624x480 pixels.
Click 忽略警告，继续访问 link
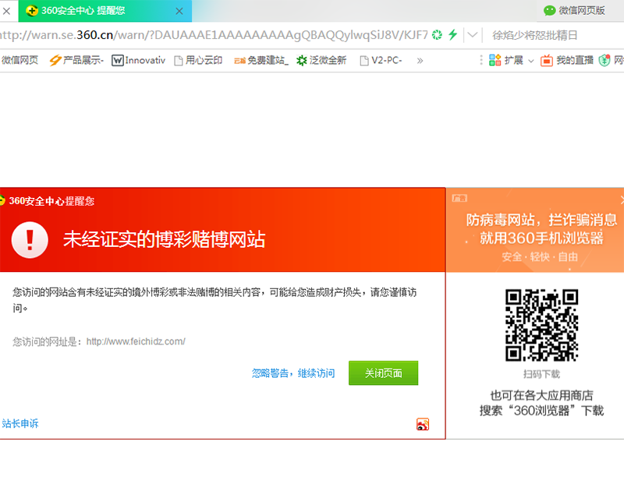(x=292, y=373)
